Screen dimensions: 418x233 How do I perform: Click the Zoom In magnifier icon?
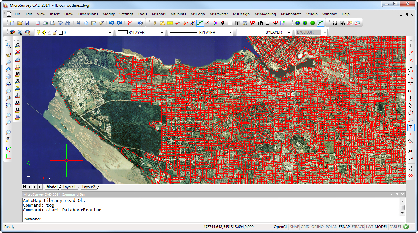9,115
